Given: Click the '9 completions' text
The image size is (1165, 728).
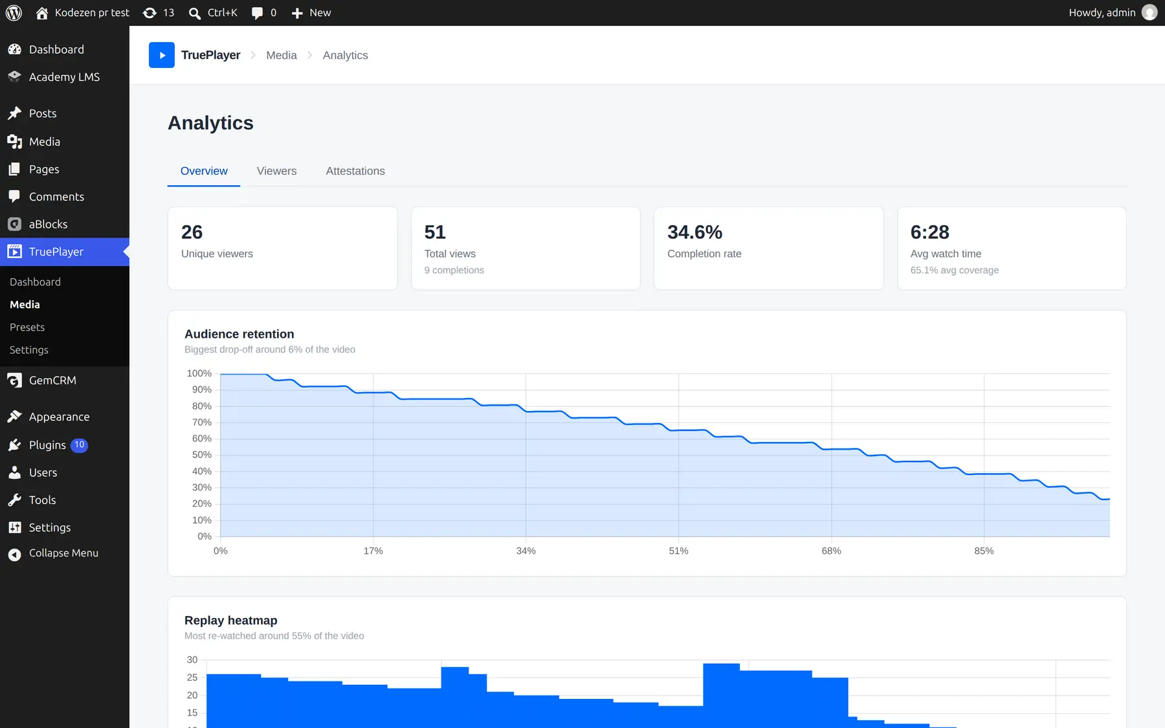Looking at the screenshot, I should point(454,270).
